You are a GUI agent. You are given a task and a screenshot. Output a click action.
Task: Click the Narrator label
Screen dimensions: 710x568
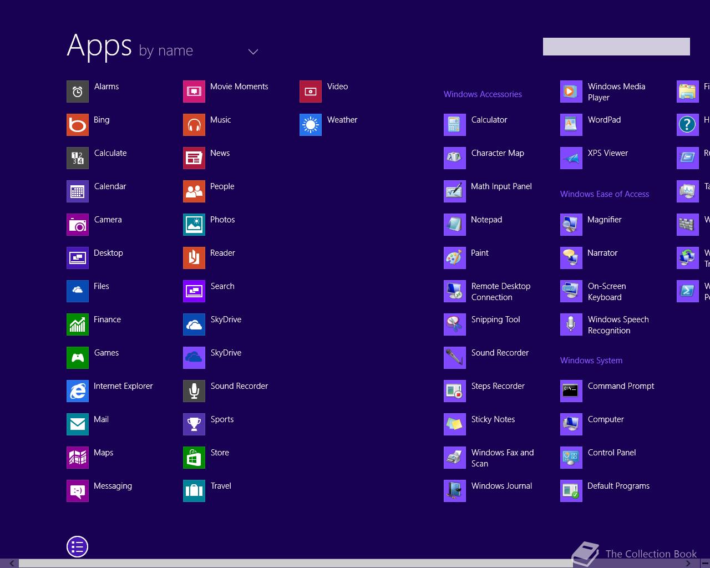pyautogui.click(x=602, y=253)
